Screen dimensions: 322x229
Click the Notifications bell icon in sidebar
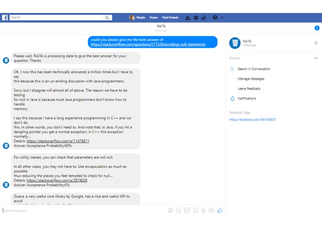click(232, 99)
